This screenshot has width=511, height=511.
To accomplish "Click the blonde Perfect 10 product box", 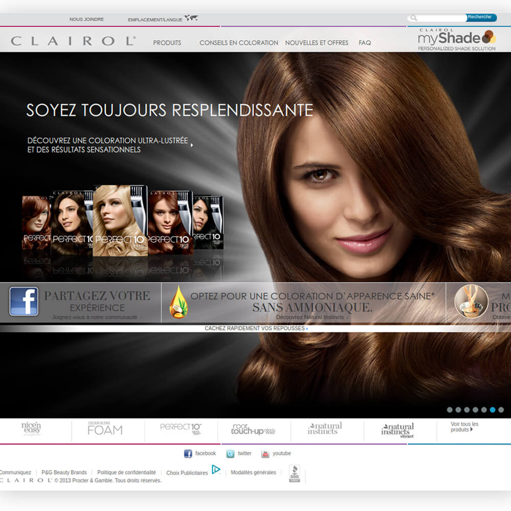I will click(120, 221).
